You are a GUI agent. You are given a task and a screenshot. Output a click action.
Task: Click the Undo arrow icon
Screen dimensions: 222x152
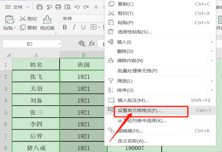pyautogui.click(x=77, y=7)
